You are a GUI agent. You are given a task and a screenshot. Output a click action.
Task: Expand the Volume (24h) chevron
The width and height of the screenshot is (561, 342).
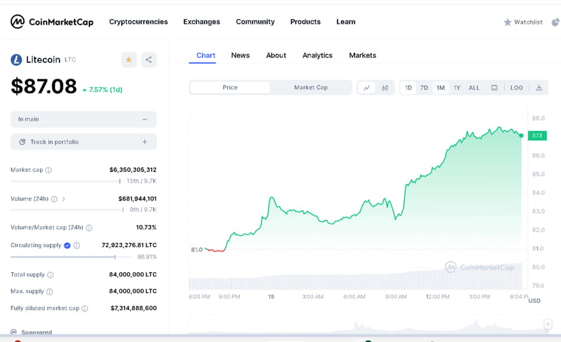pyautogui.click(x=63, y=199)
